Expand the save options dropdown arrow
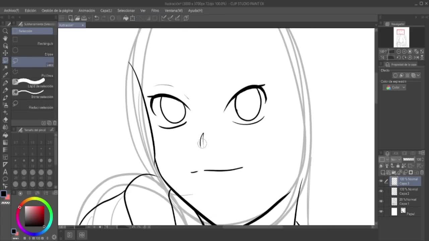This screenshot has height=241, width=429. (x=89, y=18)
